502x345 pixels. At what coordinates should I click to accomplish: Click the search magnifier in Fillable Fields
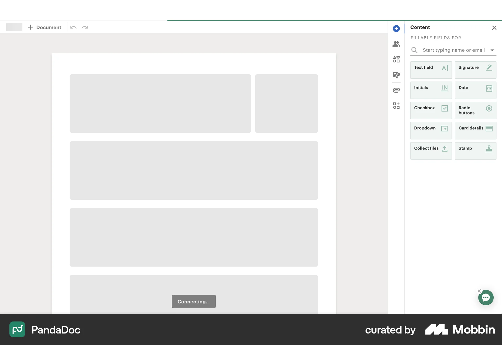(x=414, y=50)
